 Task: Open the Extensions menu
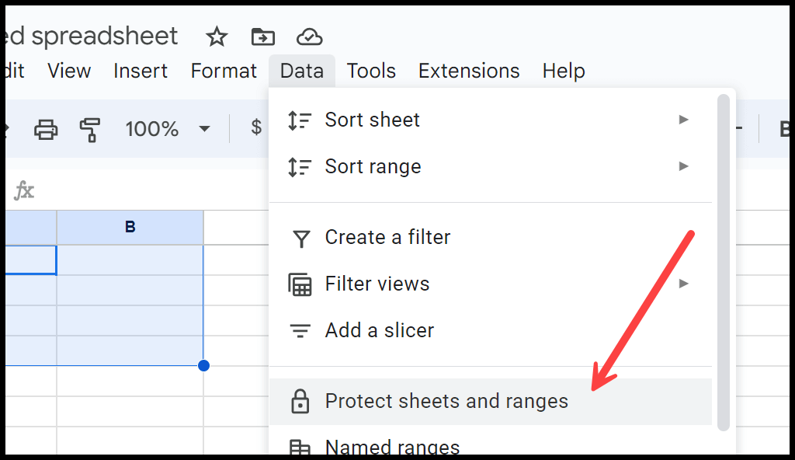[x=469, y=71]
